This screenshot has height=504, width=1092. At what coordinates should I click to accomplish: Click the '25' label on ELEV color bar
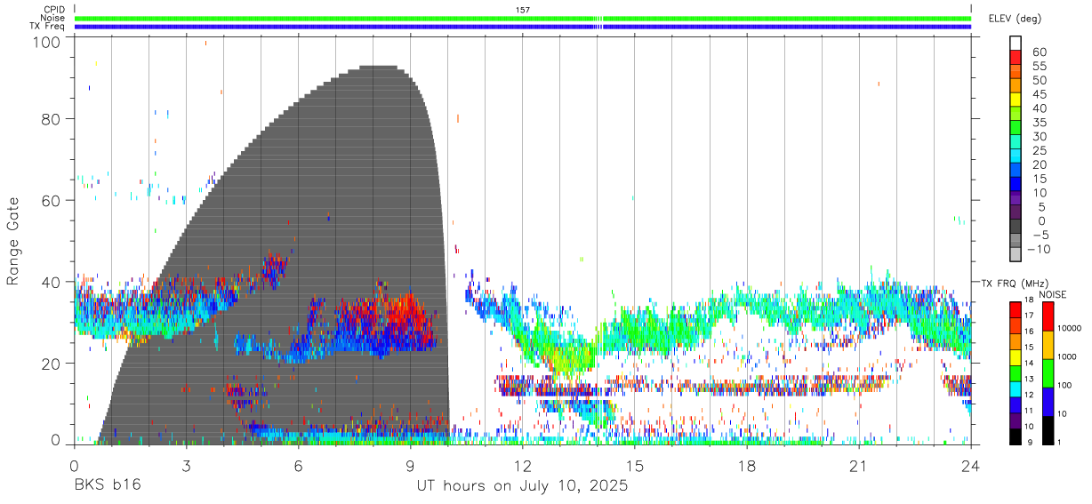pos(1039,151)
